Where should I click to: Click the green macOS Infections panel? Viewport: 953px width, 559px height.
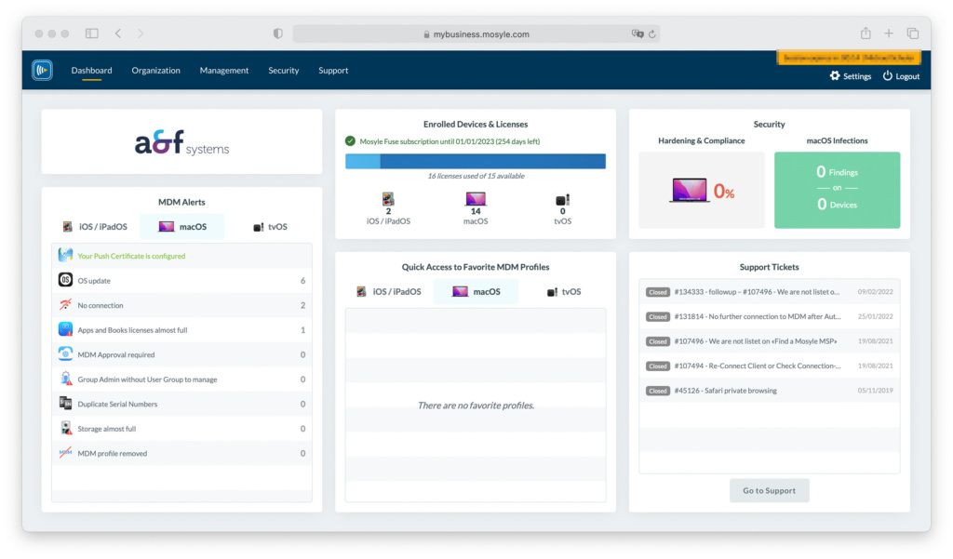pyautogui.click(x=837, y=190)
